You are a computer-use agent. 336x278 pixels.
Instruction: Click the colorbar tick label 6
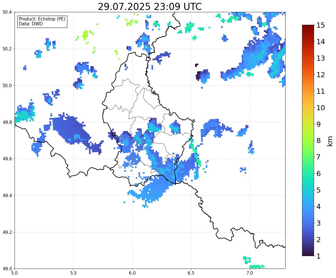[319, 173]
